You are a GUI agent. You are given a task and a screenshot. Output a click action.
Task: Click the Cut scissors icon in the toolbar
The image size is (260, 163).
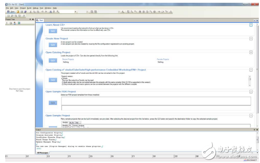(x=31, y=12)
